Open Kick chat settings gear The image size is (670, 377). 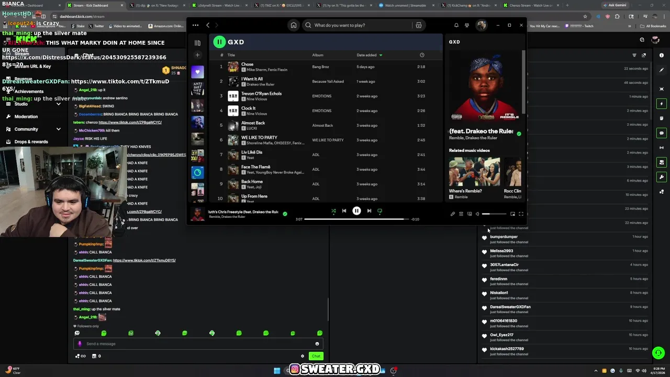click(302, 356)
